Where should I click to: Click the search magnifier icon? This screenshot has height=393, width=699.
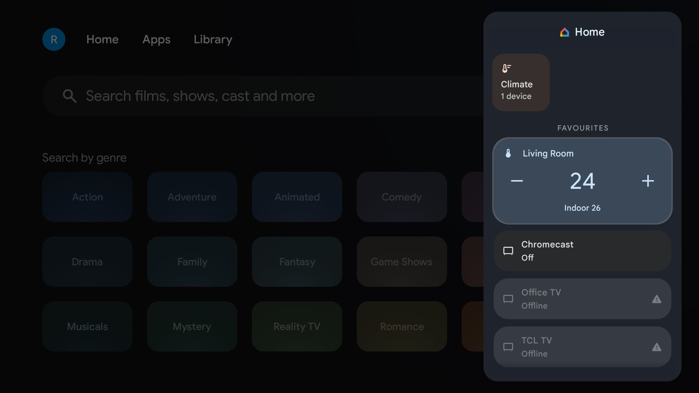(x=70, y=96)
